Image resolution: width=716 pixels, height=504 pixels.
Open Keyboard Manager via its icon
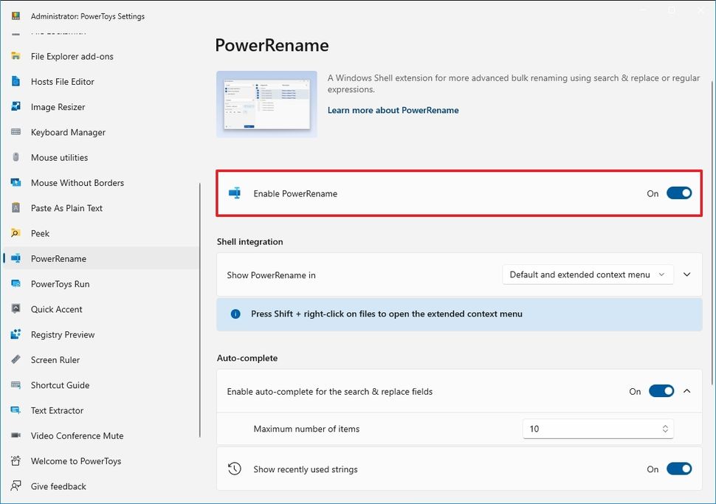click(x=16, y=132)
